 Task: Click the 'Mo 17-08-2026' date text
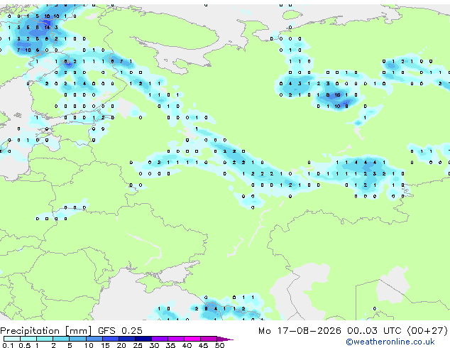300,330
